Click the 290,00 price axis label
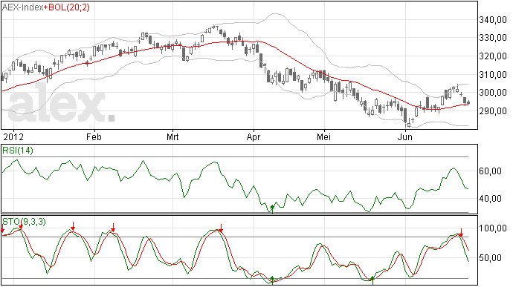The height and width of the screenshot is (287, 513). 493,111
